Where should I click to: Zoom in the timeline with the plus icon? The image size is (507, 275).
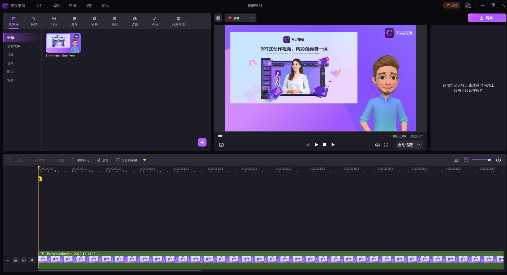tap(498, 160)
